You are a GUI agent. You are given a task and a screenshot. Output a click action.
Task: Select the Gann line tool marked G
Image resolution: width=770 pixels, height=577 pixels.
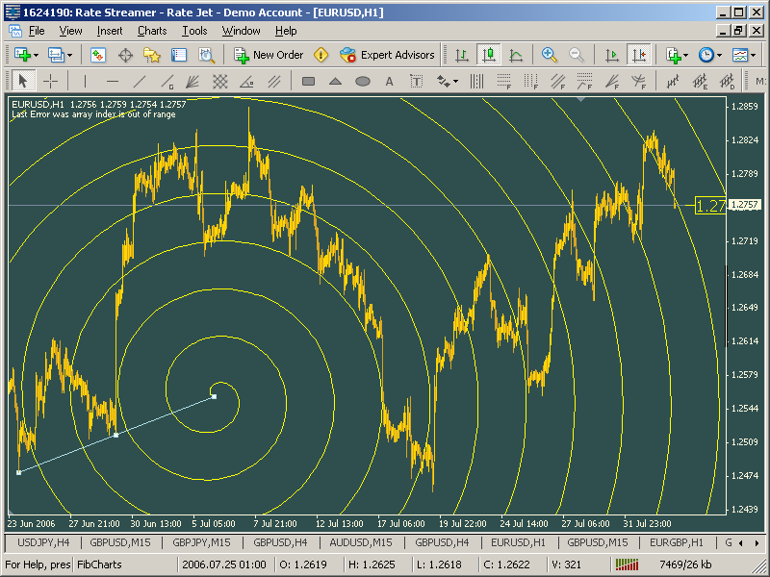(x=167, y=81)
